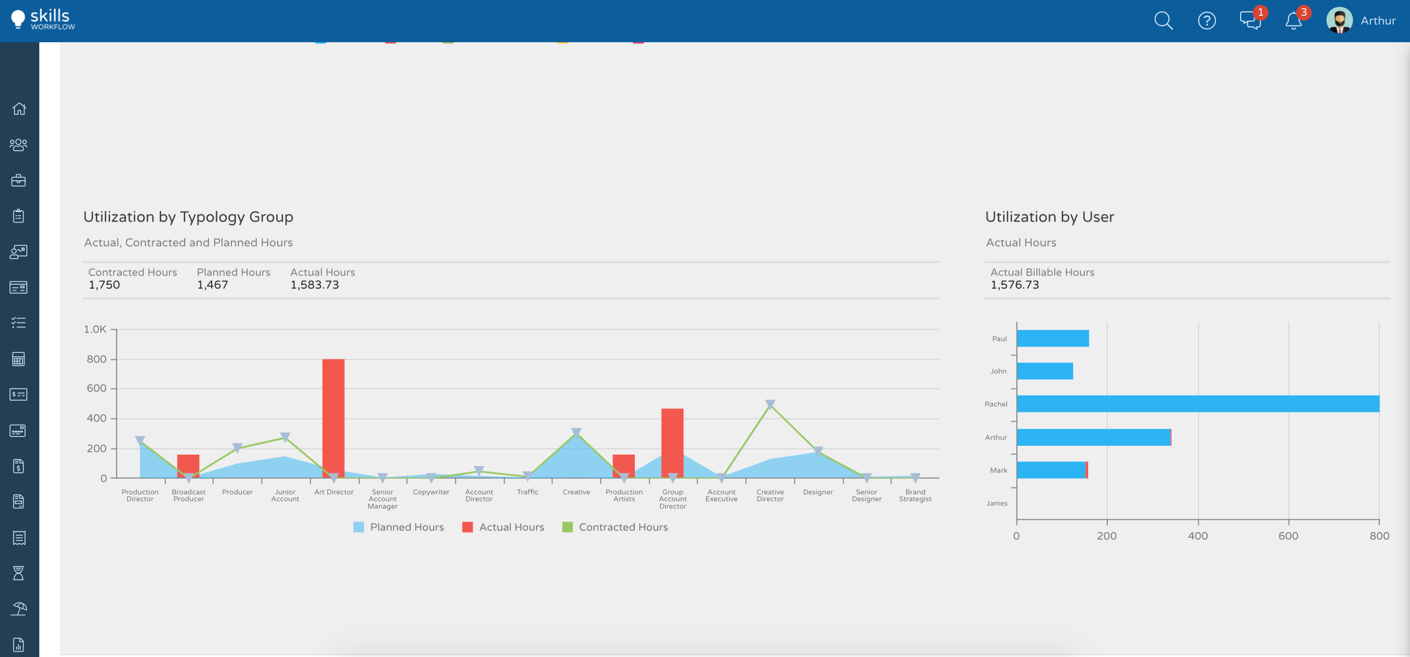Expand the checklist icon in the sidebar
Screen dimensions: 1410x657
point(19,323)
